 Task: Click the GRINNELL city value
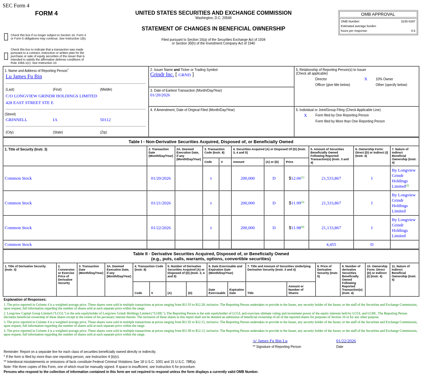point(16,120)
